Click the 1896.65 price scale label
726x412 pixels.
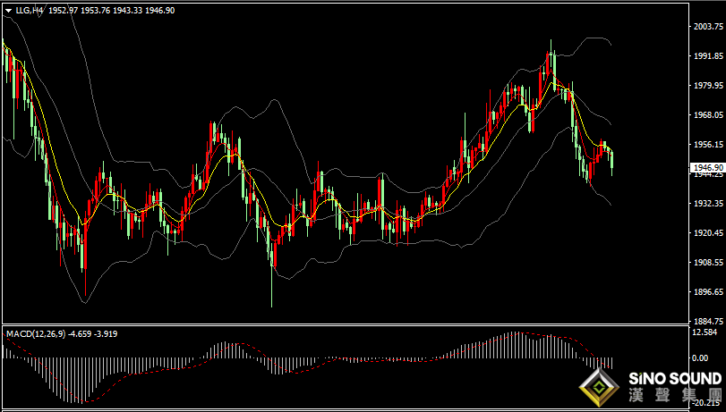(709, 291)
